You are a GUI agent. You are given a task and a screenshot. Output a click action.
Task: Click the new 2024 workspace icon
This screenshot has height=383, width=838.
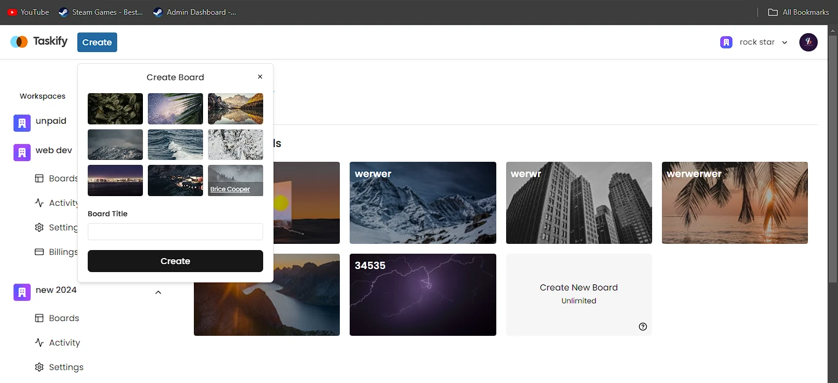click(22, 292)
